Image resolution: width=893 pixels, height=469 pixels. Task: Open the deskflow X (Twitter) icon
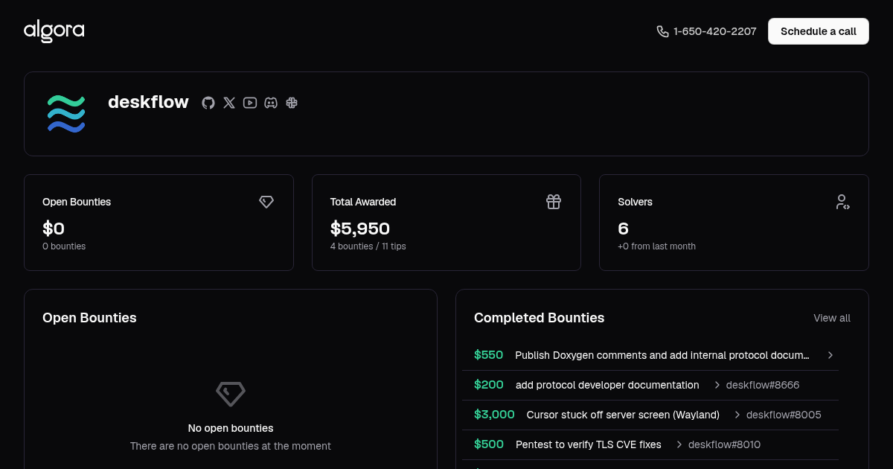point(229,103)
